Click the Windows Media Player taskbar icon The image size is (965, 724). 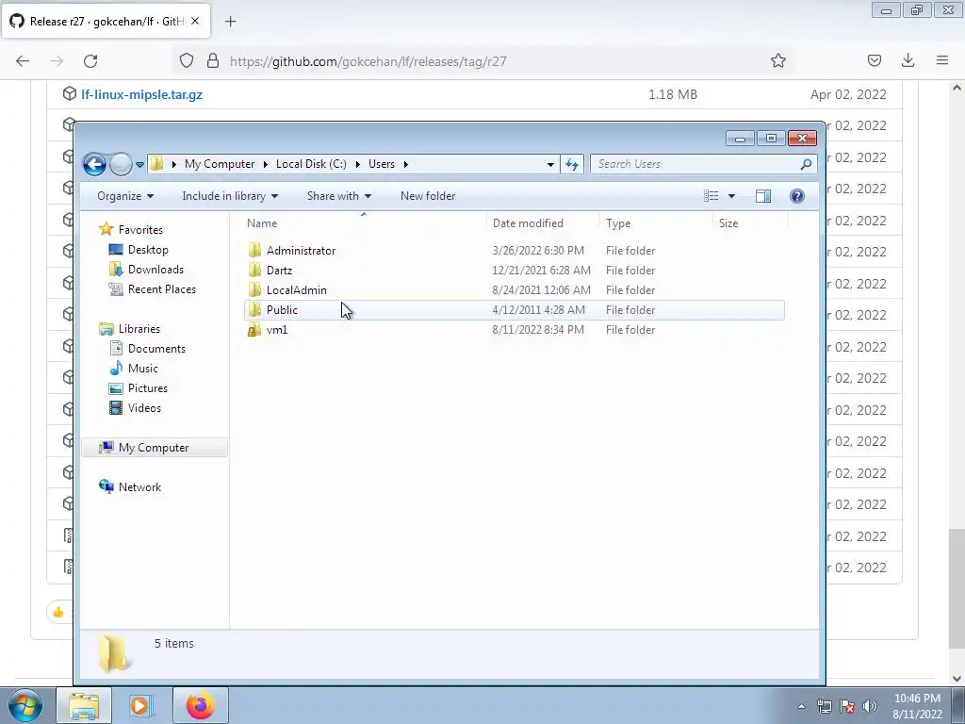coord(139,705)
